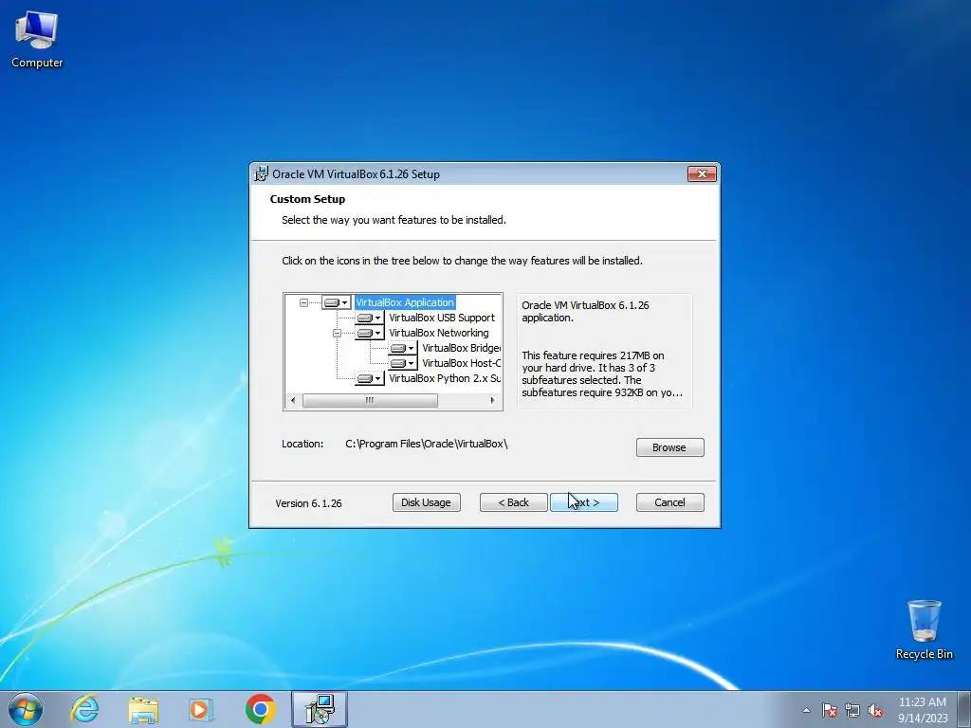Select VirtualBox Application tree item
Screen dimensions: 971x728
(405, 302)
